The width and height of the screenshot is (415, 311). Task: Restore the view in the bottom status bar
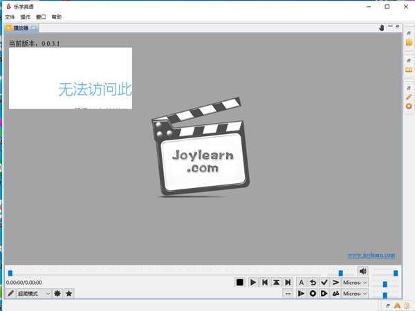tap(388, 305)
